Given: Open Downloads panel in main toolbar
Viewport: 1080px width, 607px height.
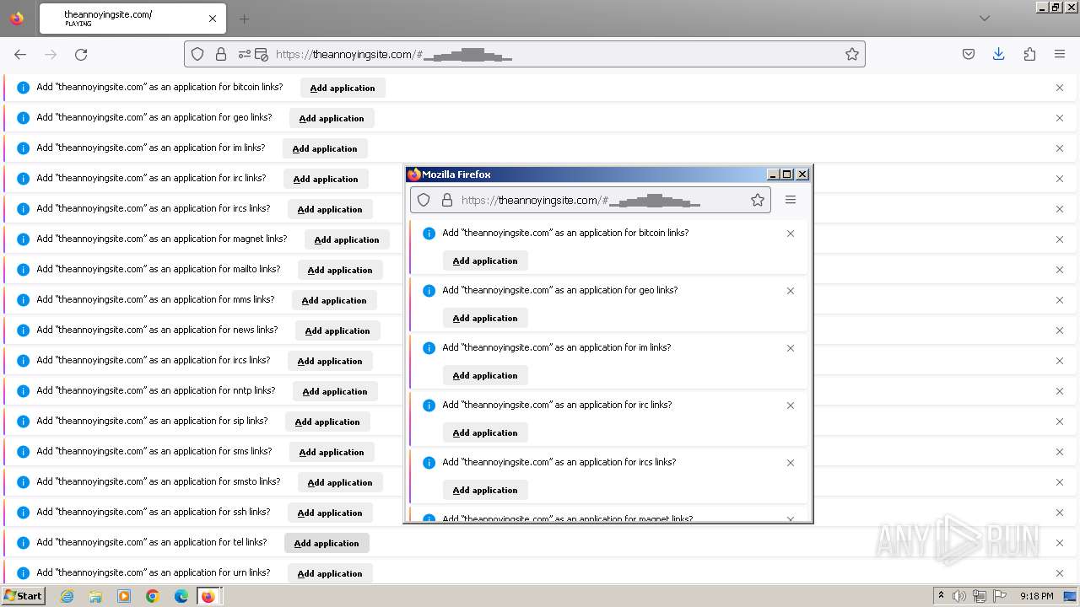Looking at the screenshot, I should click(x=998, y=54).
